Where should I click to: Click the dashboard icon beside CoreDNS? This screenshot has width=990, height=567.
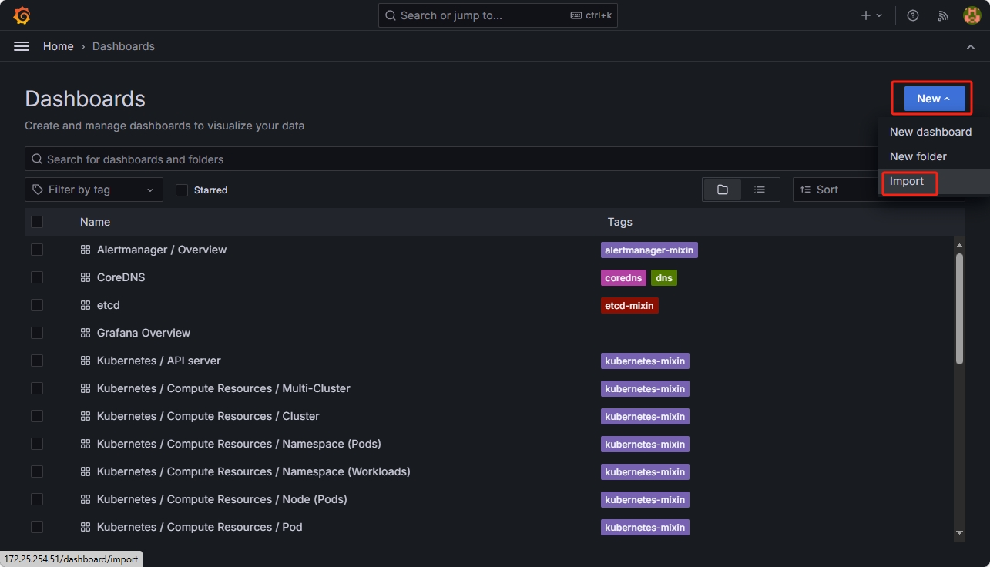tap(86, 277)
